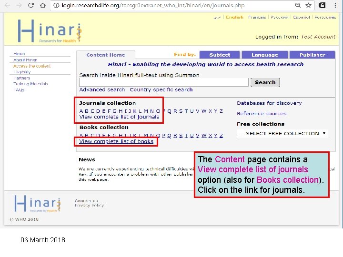Click the browser back arrow
This screenshot has width=343, height=257.
tap(7, 5)
